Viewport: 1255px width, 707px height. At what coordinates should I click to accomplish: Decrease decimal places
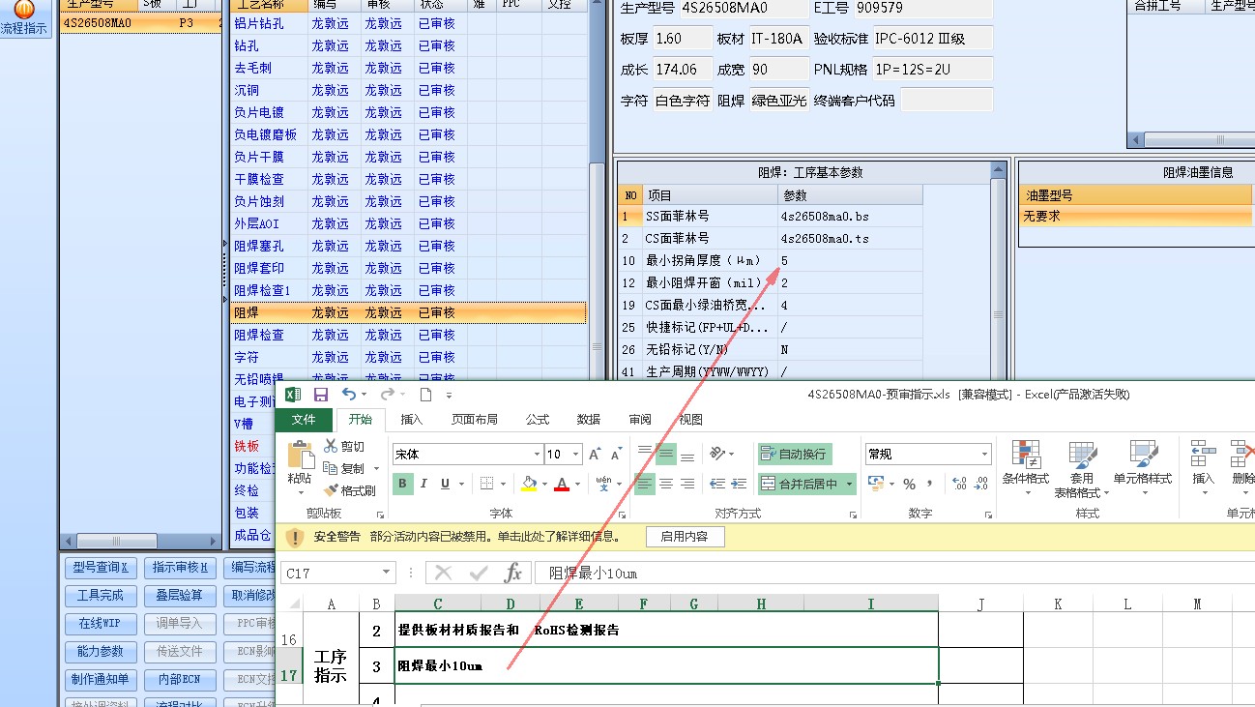click(981, 484)
